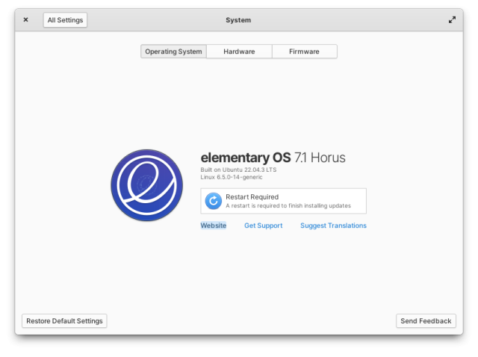The height and width of the screenshot is (357, 478).
Task: Click the Restart Required banner
Action: (284, 201)
